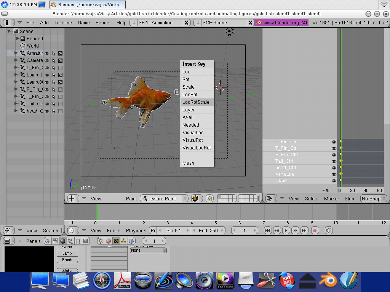
Task: Select the Lamp buttons sun icon
Action: pos(101,241)
